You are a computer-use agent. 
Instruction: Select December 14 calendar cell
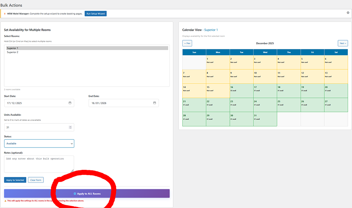point(194,91)
